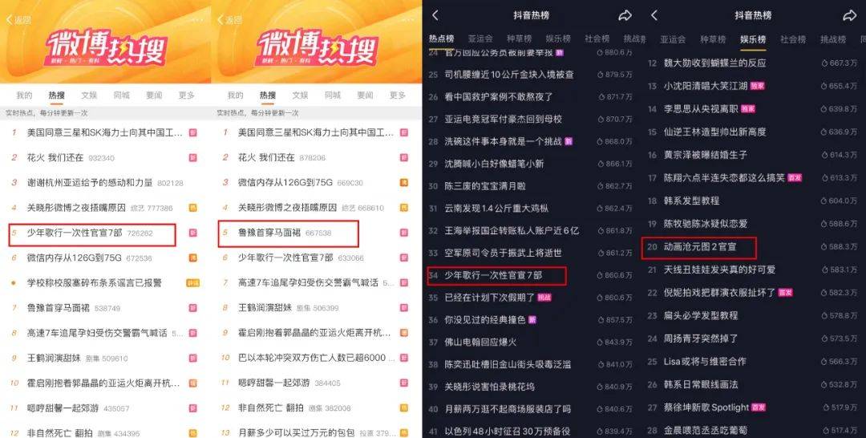Select the underlined 娱乐榜 tab above 魏大勋收到蝴蝶兰的反应
The image size is (866, 438).
[753, 39]
